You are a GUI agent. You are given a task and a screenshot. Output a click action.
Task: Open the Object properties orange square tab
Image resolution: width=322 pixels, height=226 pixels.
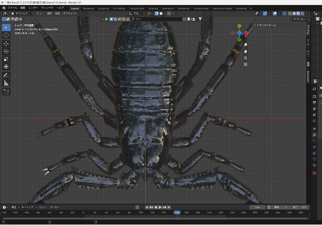pyautogui.click(x=314, y=129)
